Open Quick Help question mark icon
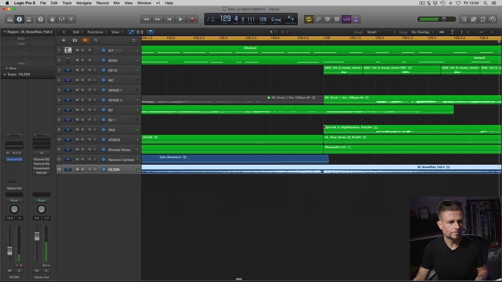 [x=40, y=19]
